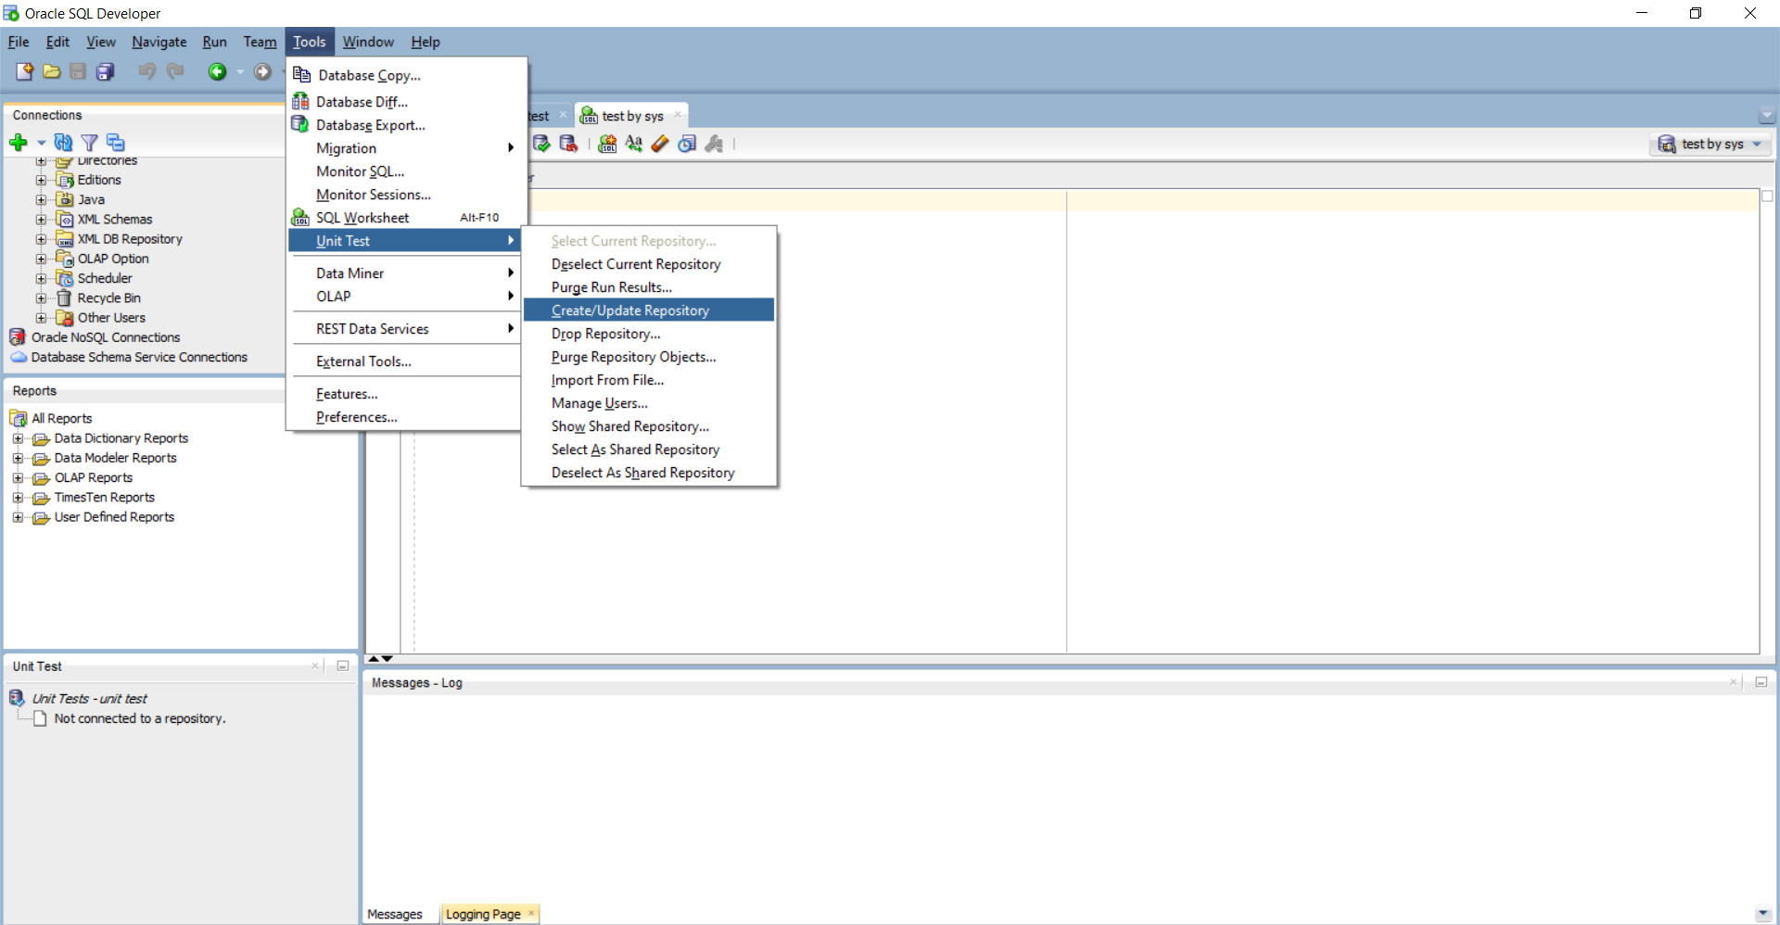Click Database Diff icon in Tools menu
Viewport: 1780px width, 925px height.
[300, 101]
